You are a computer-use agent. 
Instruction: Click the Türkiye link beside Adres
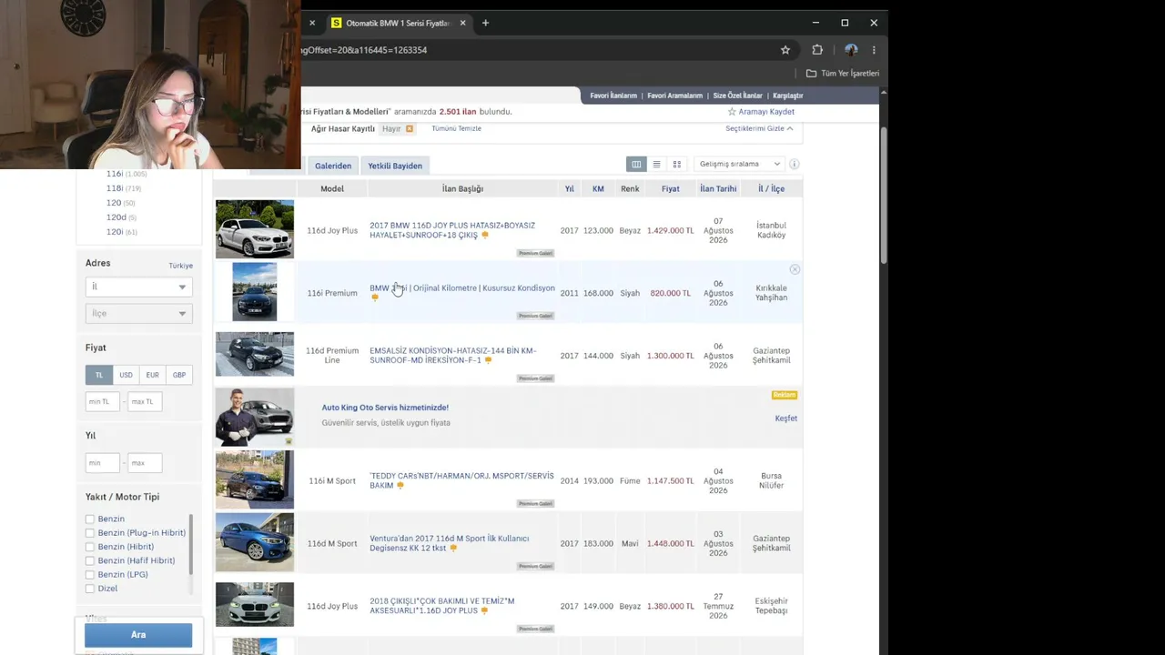click(x=181, y=266)
